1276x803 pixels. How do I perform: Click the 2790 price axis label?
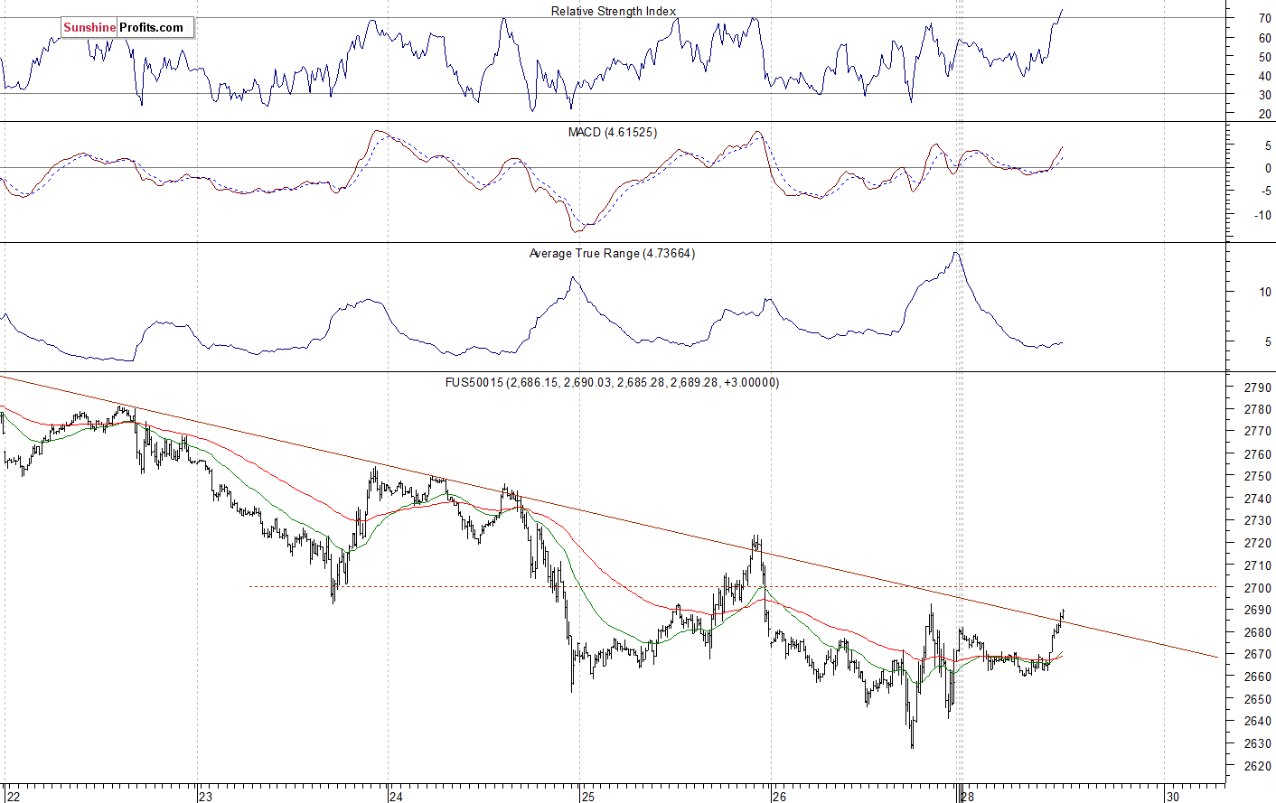coord(1257,387)
